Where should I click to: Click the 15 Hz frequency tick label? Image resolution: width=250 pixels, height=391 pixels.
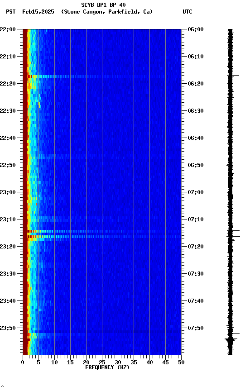tap(70, 362)
